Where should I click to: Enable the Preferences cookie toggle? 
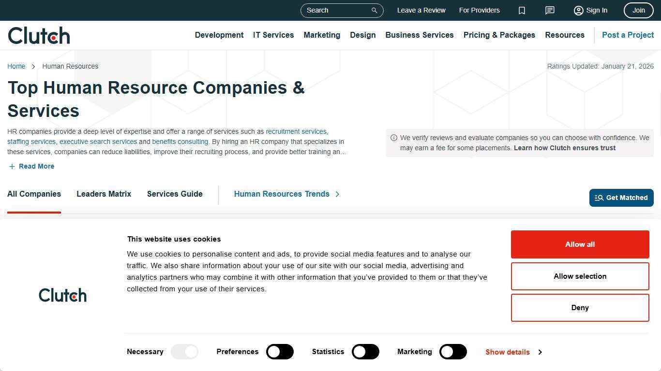coord(280,352)
